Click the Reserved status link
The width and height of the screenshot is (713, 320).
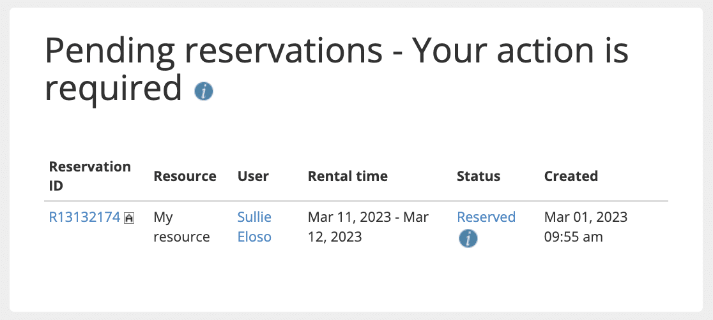coord(486,217)
